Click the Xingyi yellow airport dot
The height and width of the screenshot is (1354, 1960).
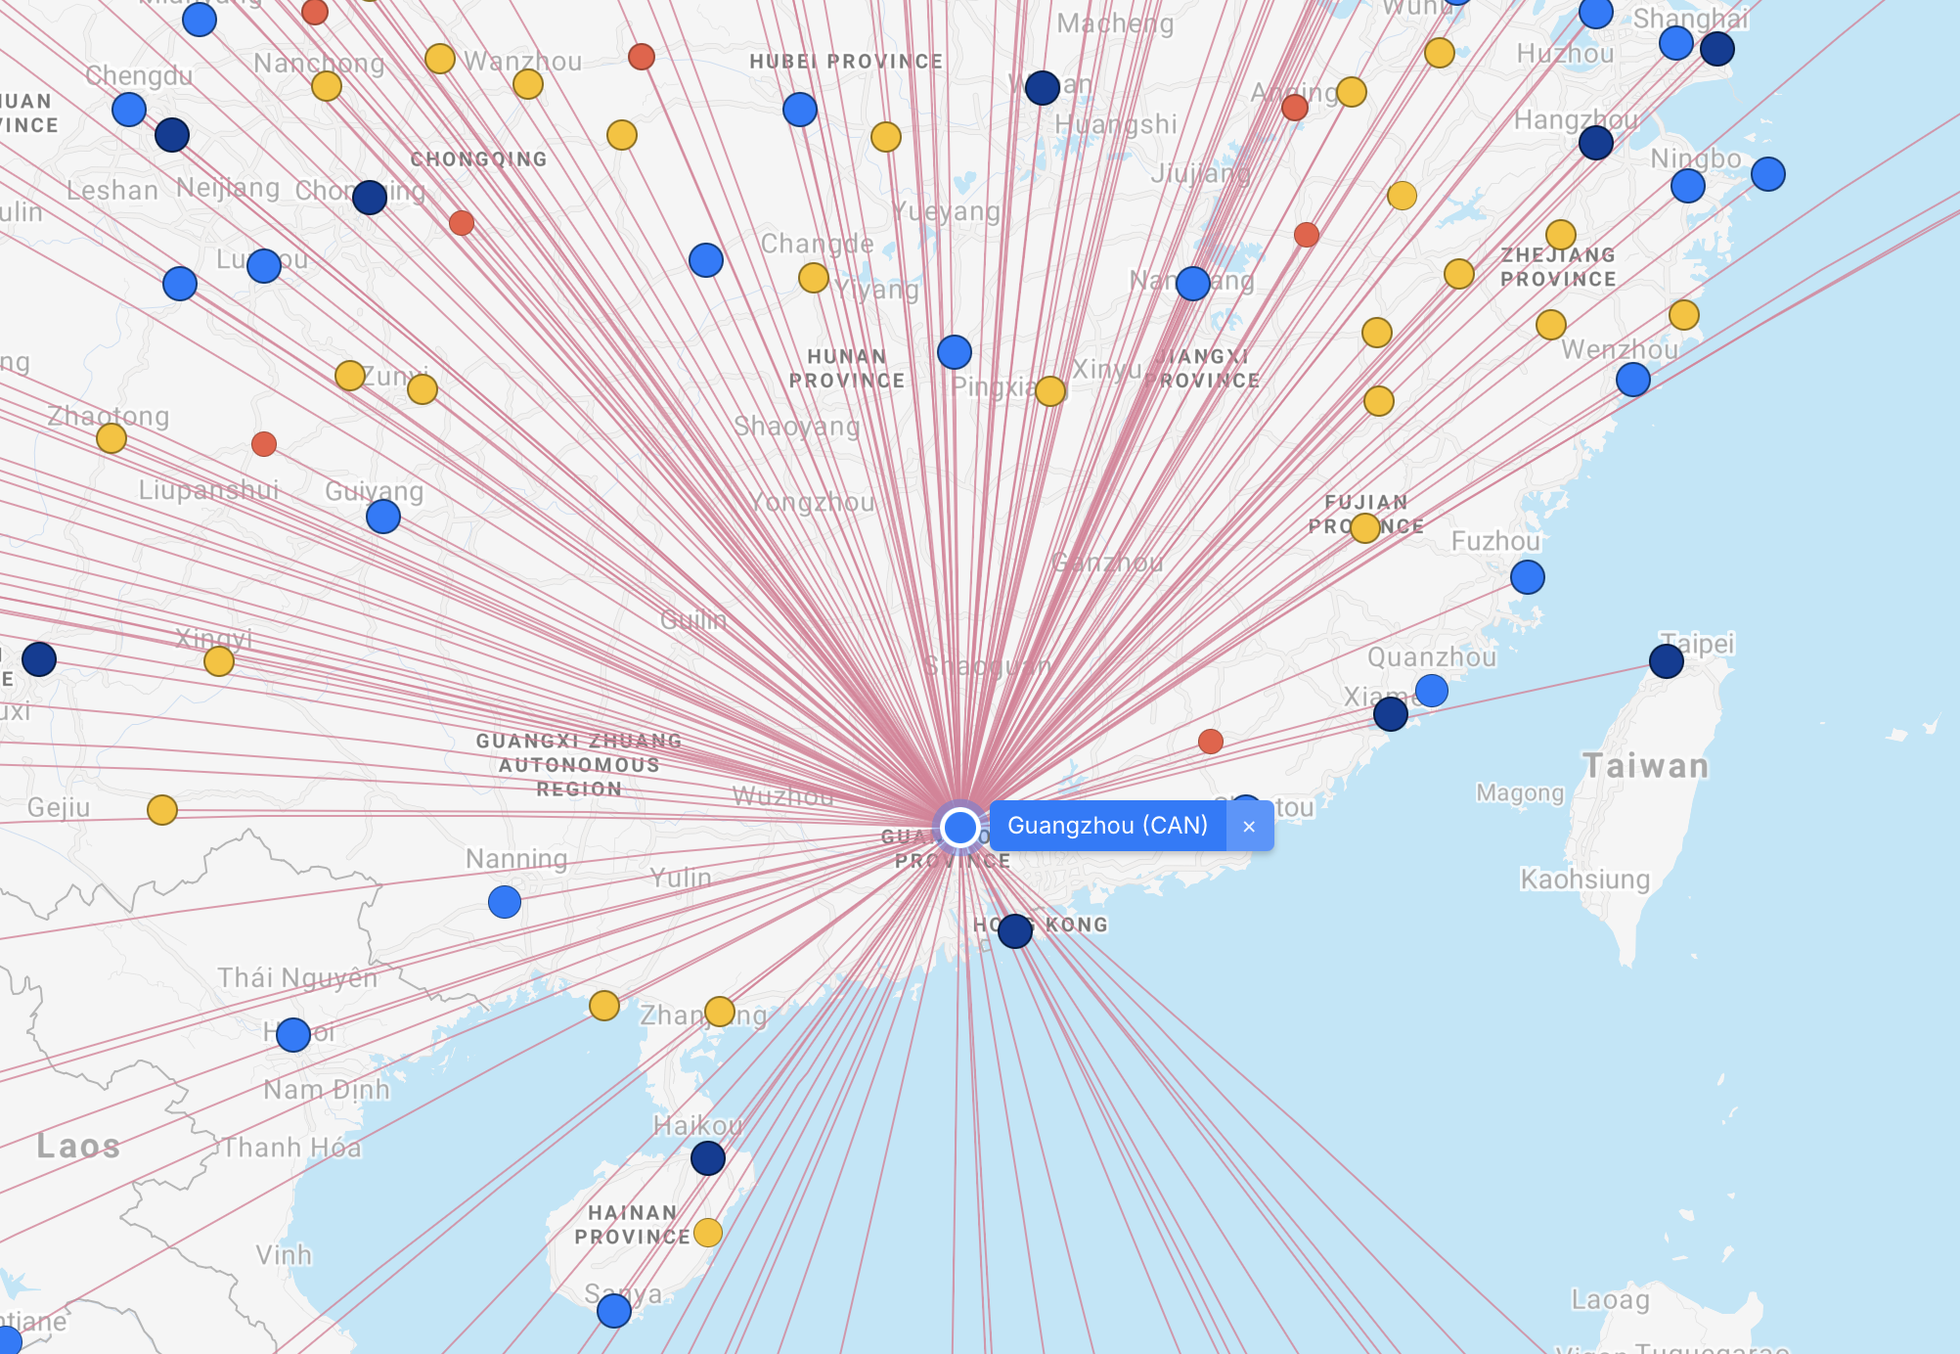(219, 661)
